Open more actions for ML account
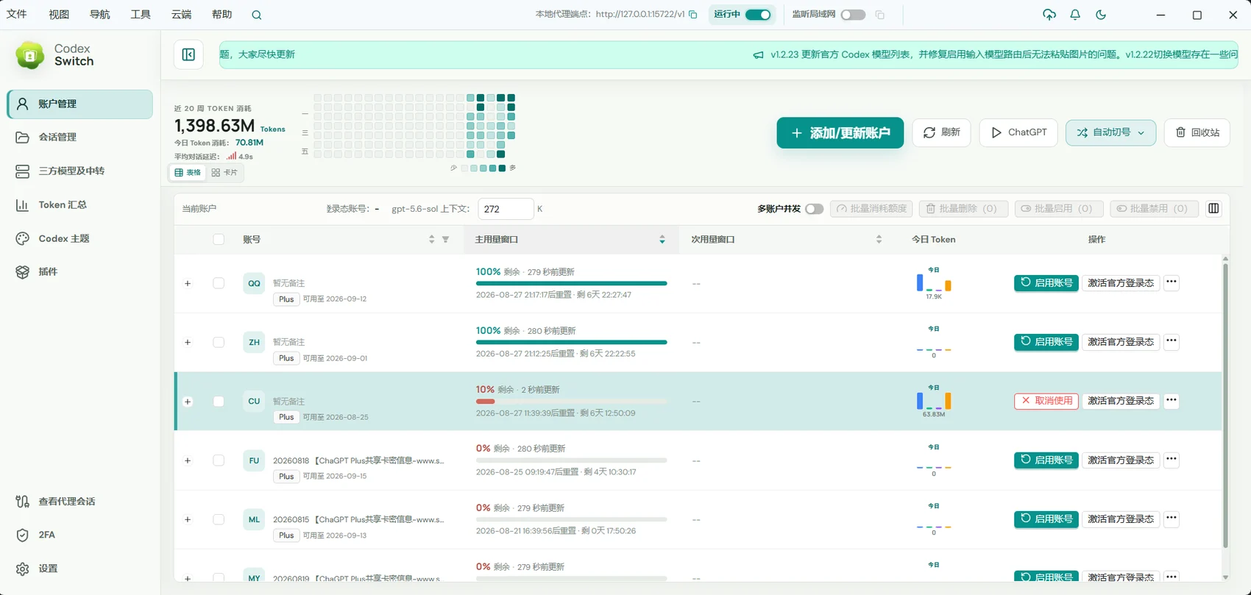The image size is (1251, 595). [1172, 519]
